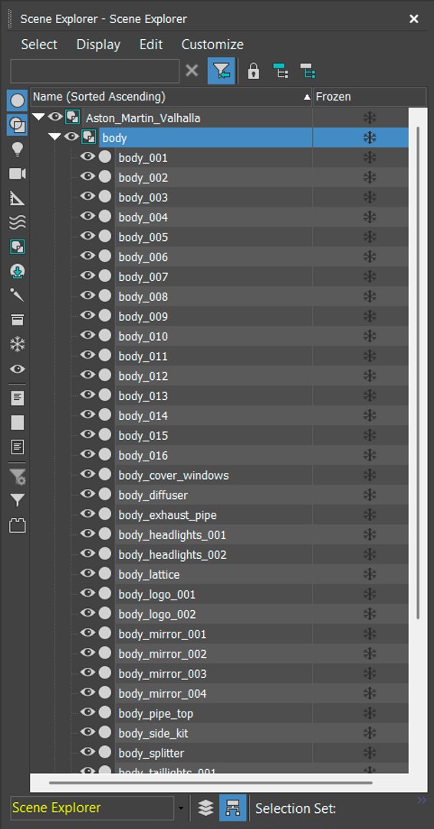Viewport: 434px width, 829px height.
Task: Toggle Display Groups filter icon
Action: point(18,247)
